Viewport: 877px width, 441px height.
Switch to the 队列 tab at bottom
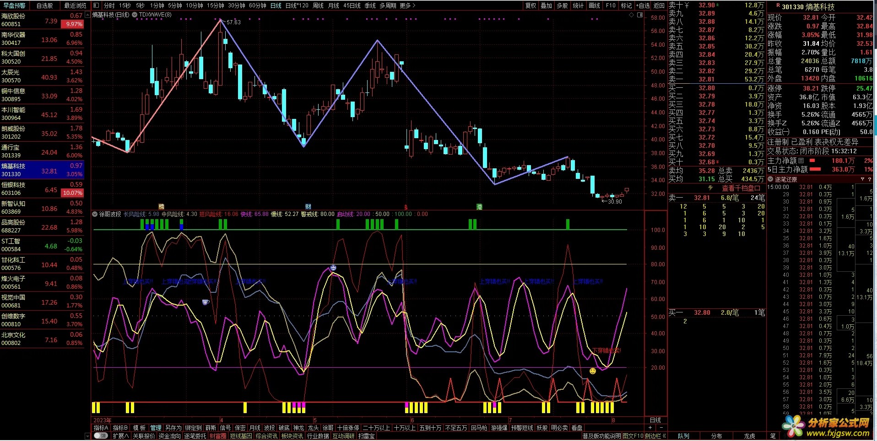click(683, 436)
